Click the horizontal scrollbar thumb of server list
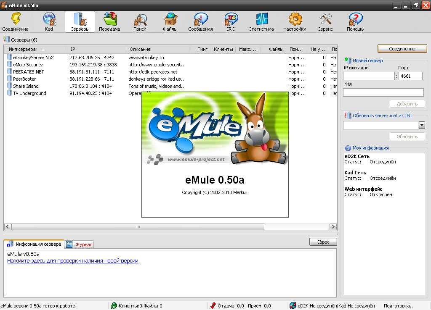This screenshot has height=310, width=431. tap(138, 226)
